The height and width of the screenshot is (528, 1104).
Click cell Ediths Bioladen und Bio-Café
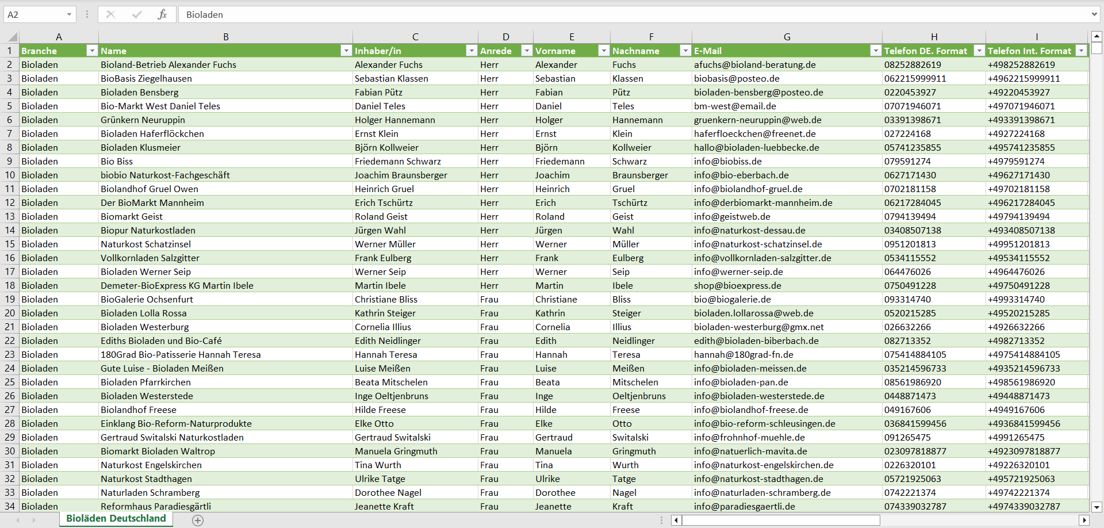[225, 340]
